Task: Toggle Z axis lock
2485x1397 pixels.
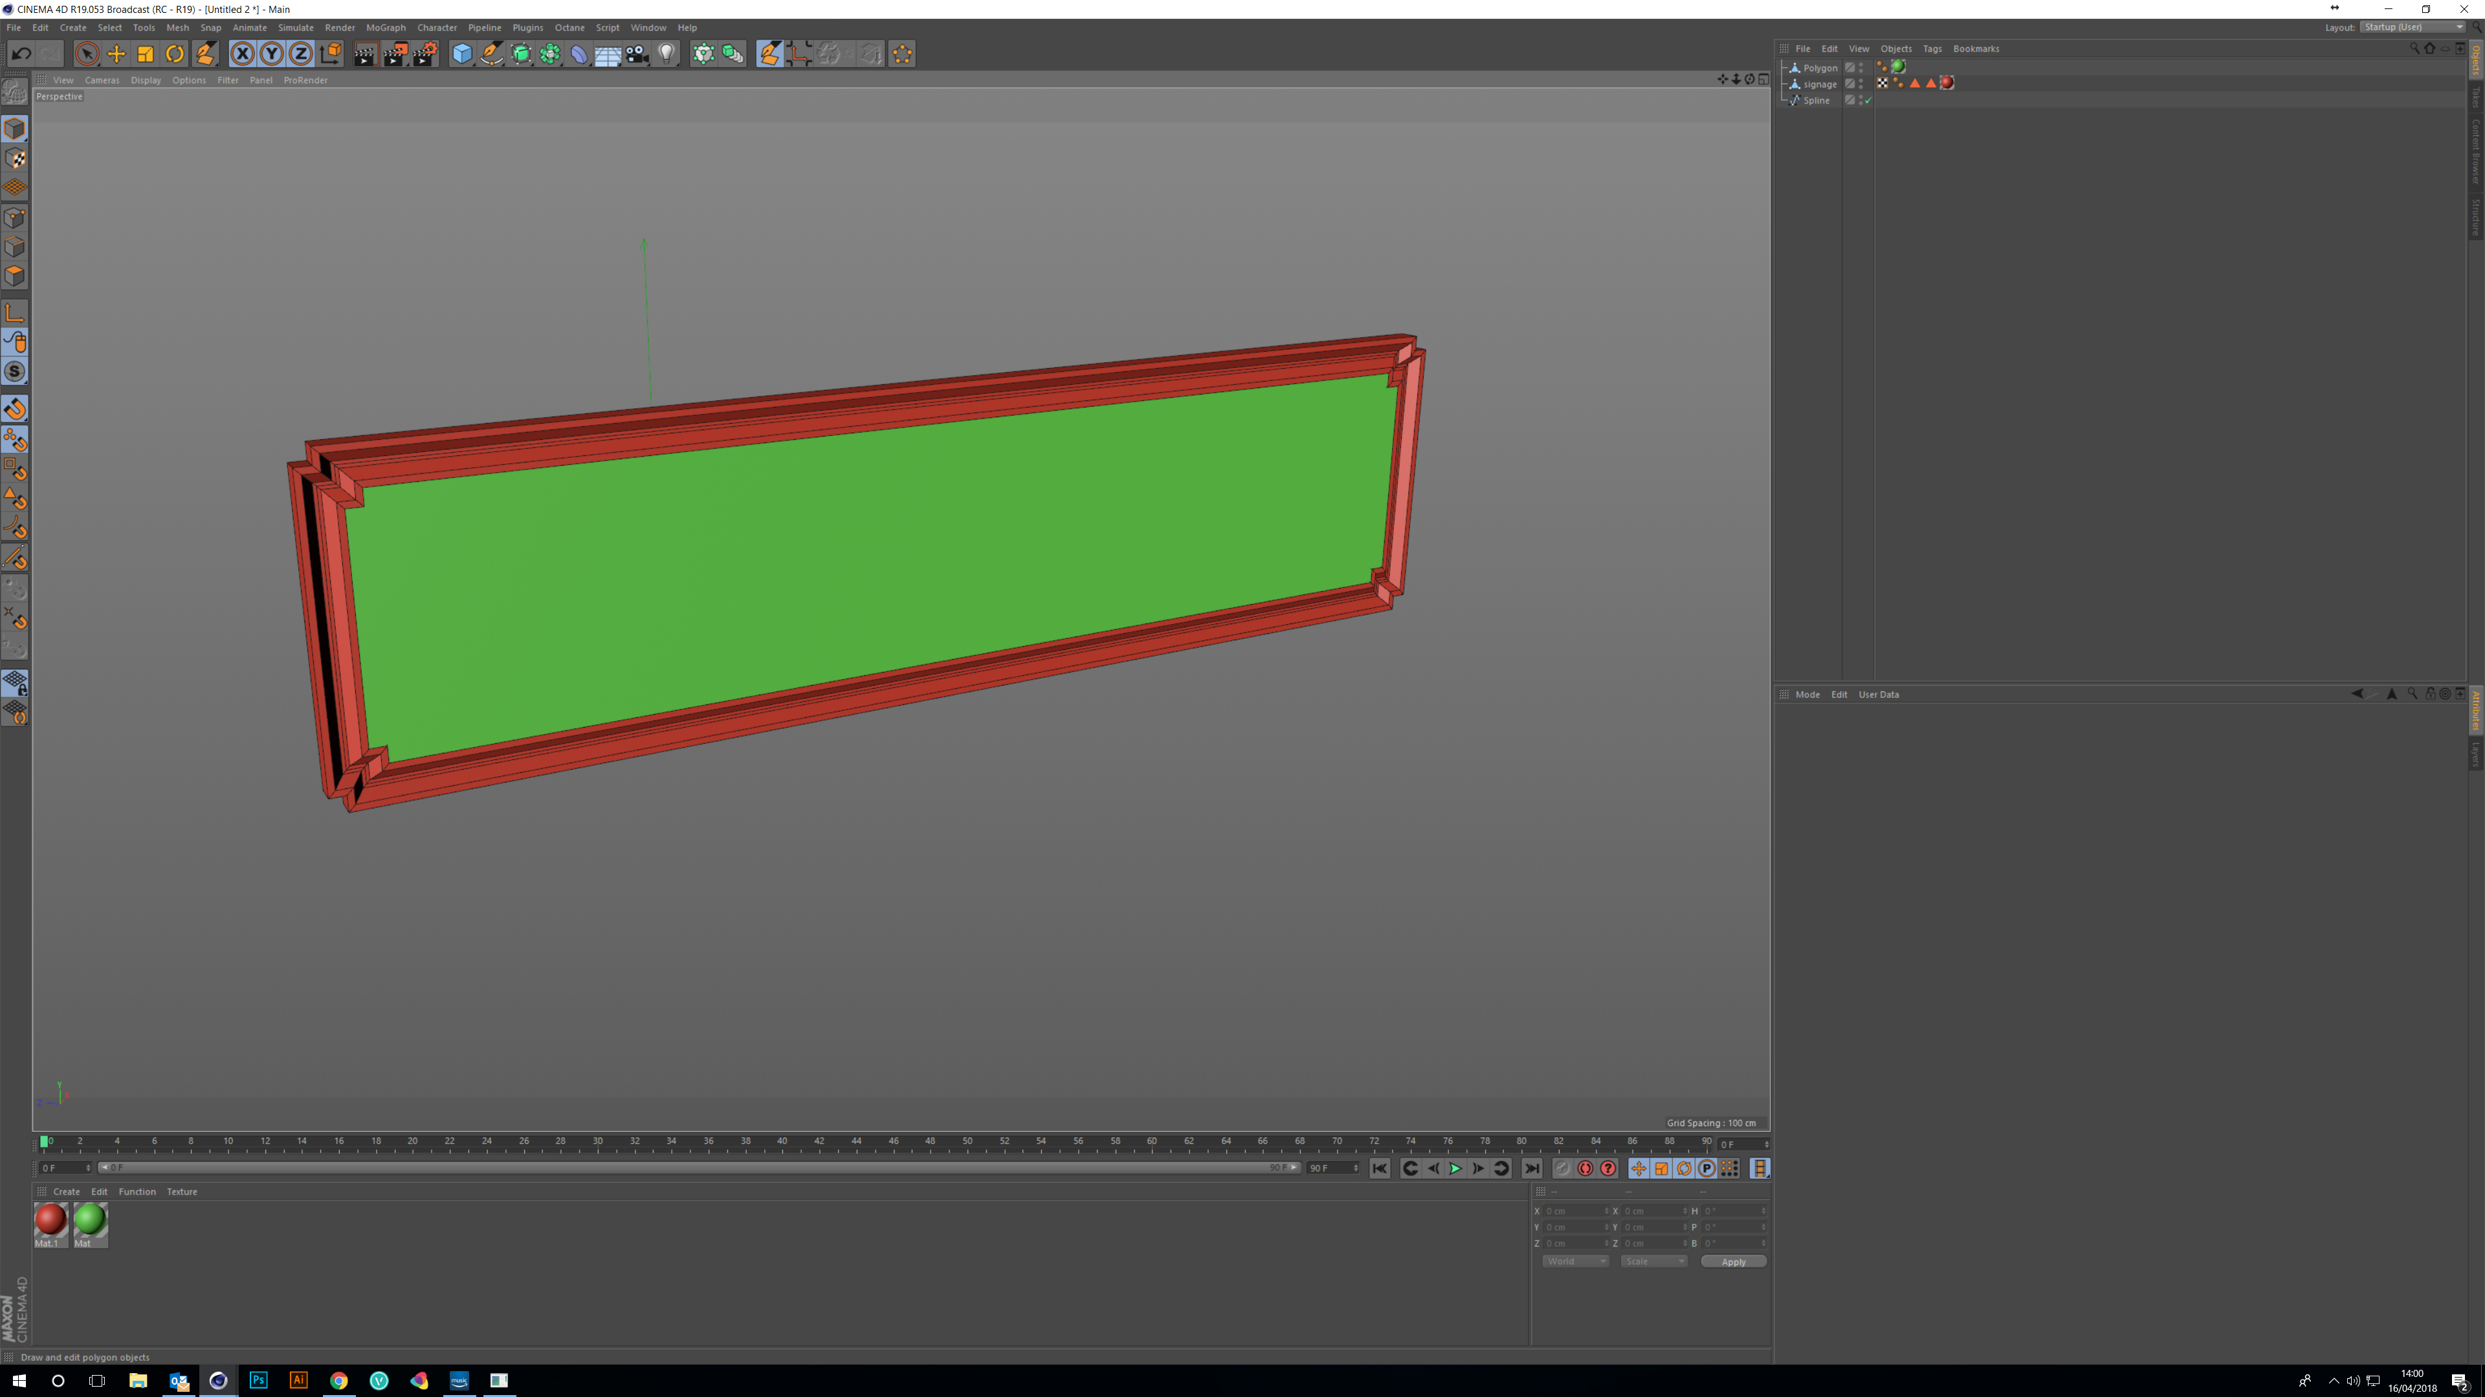Action: pyautogui.click(x=301, y=54)
